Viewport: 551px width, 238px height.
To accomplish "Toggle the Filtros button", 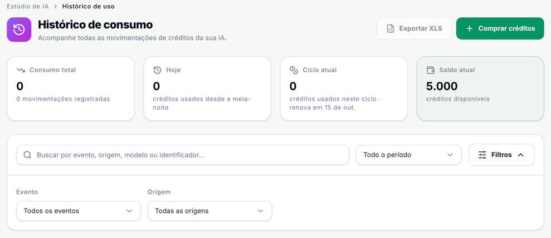I will 501,155.
